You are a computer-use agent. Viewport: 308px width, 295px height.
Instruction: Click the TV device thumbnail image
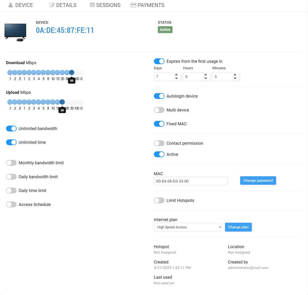(x=15, y=32)
